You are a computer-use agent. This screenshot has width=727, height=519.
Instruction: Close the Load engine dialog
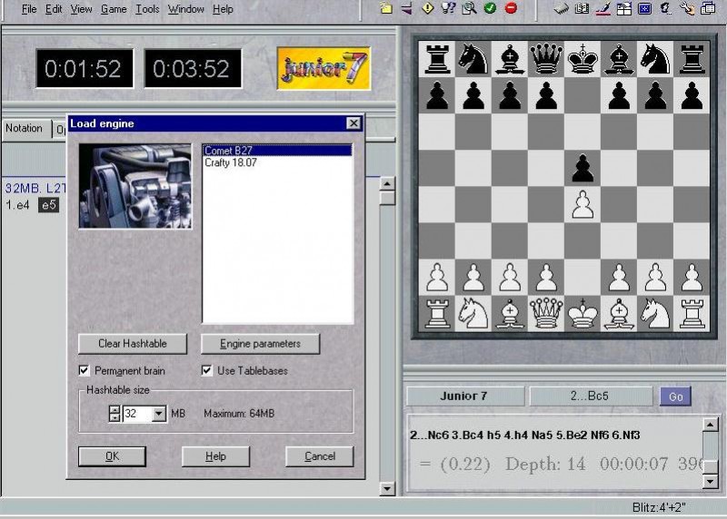(354, 123)
